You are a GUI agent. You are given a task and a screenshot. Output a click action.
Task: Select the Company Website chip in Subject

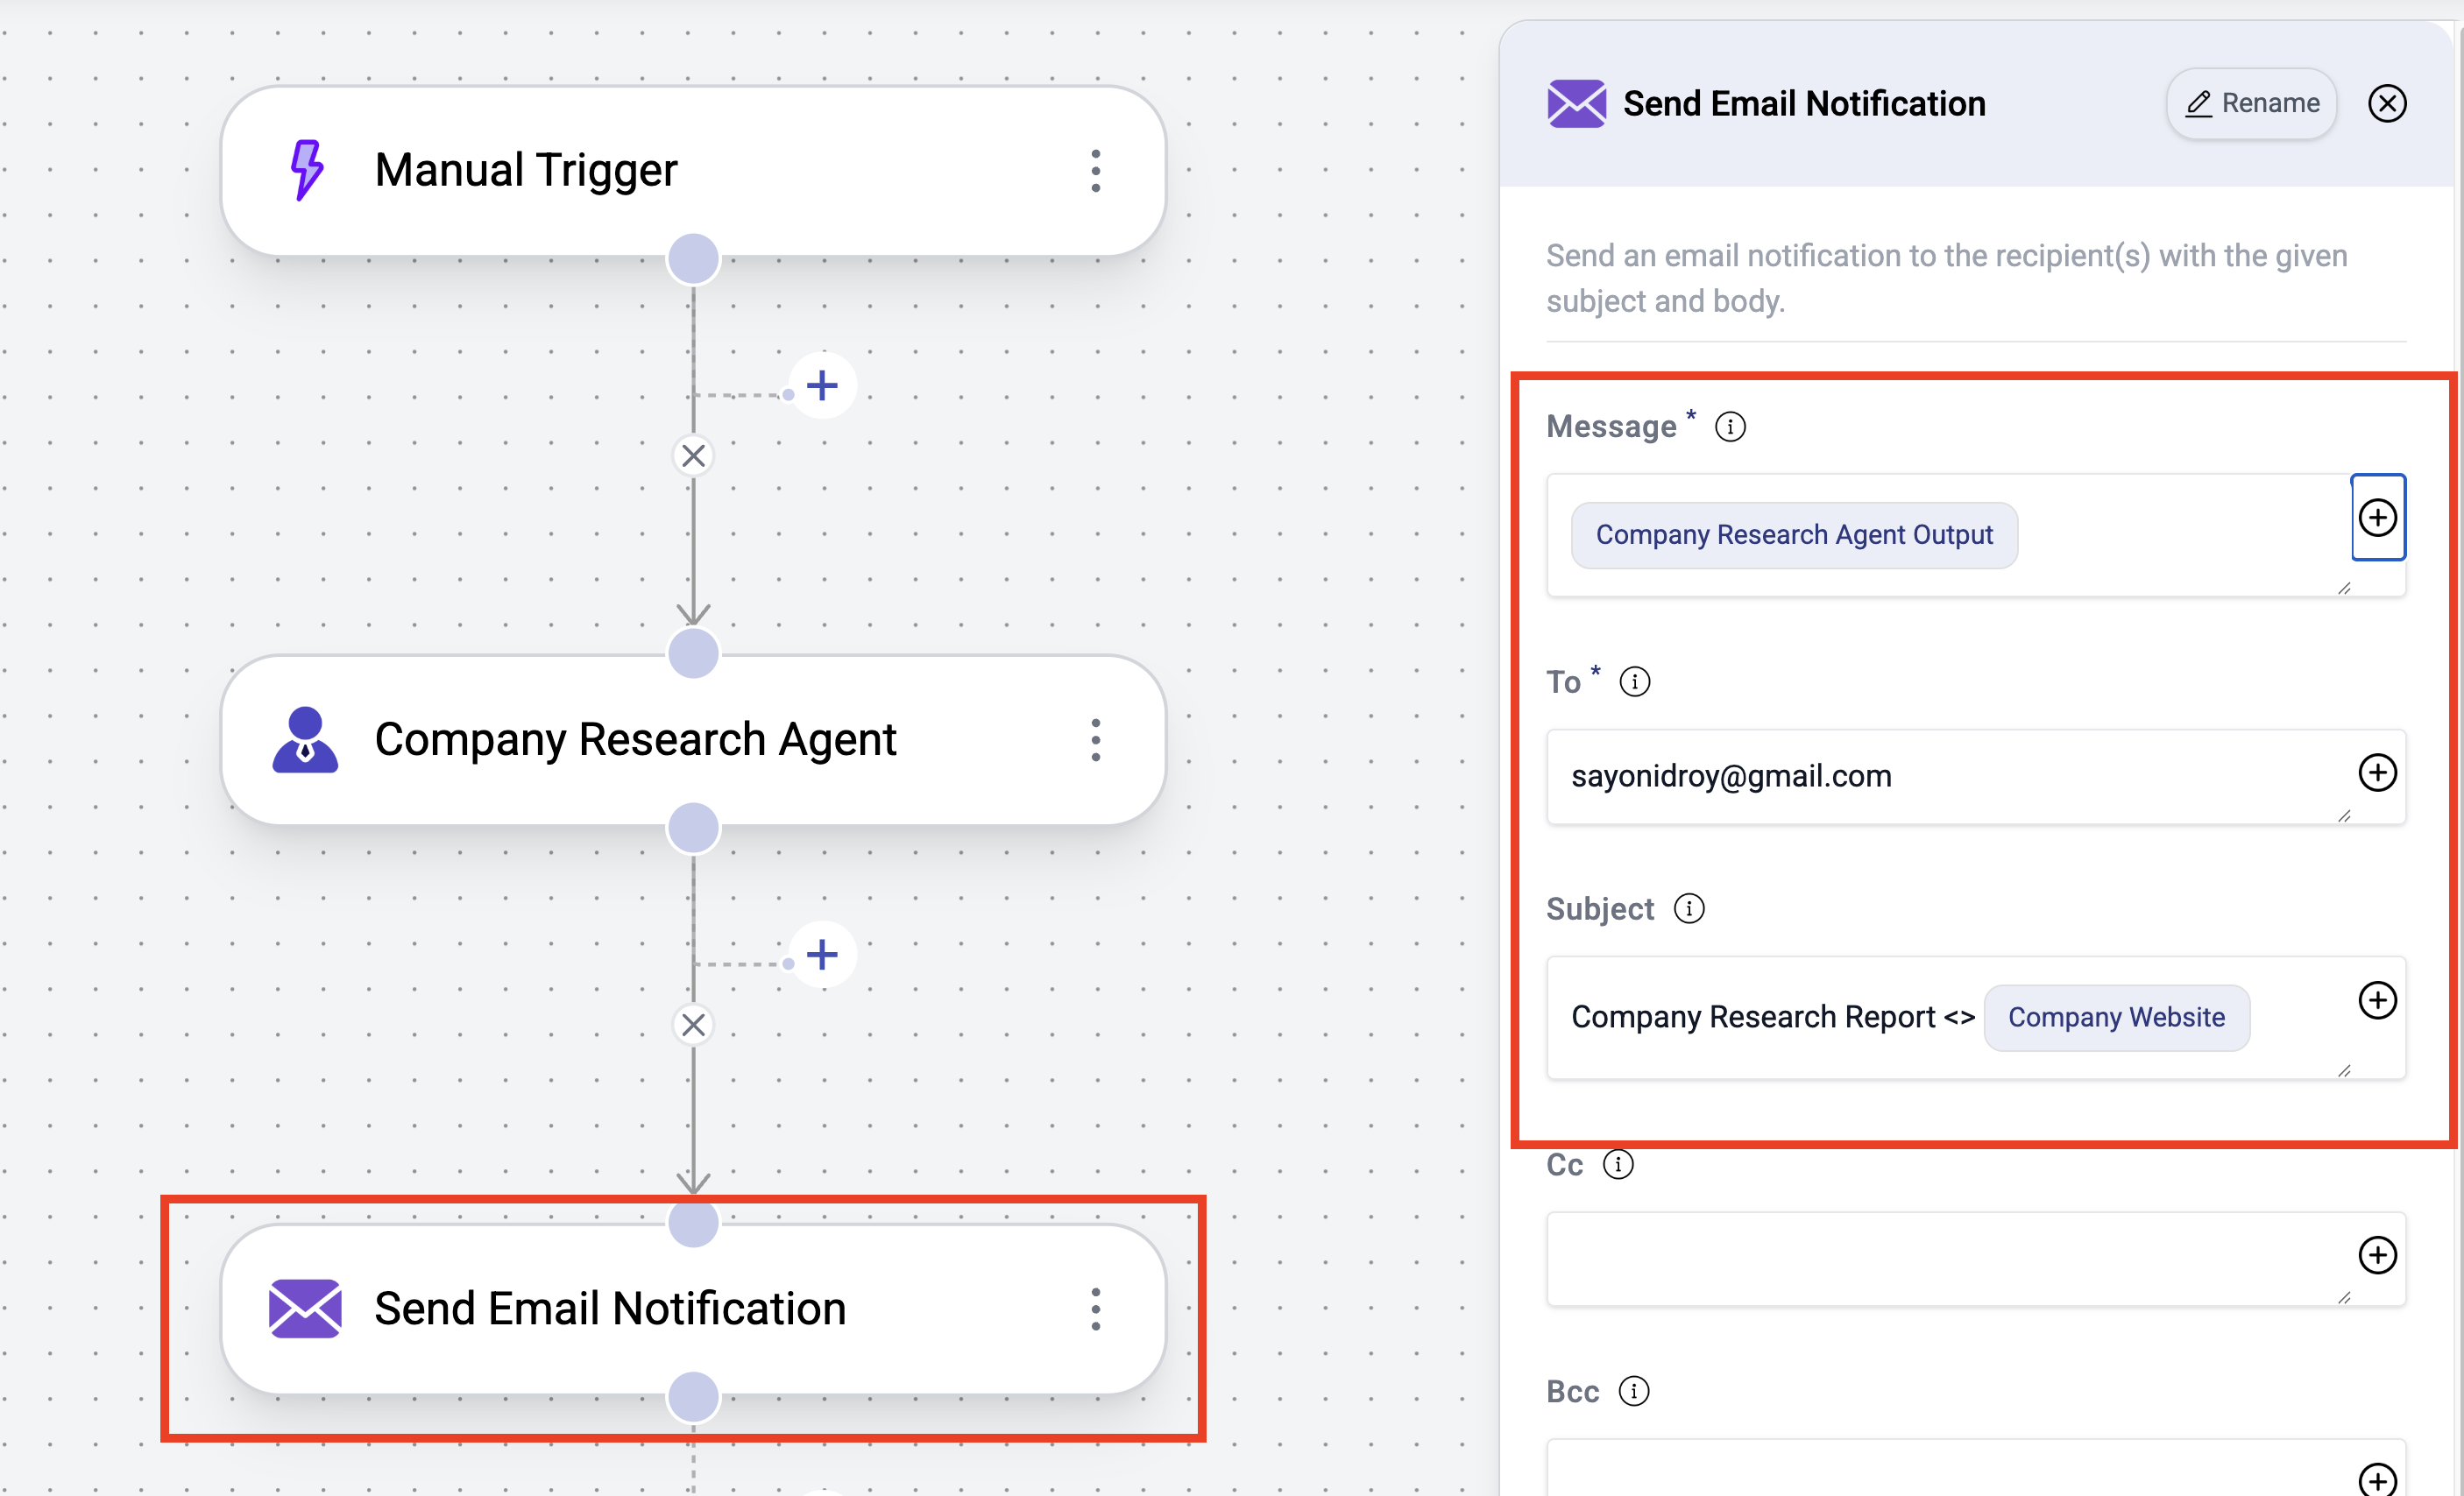pyautogui.click(x=2116, y=1016)
